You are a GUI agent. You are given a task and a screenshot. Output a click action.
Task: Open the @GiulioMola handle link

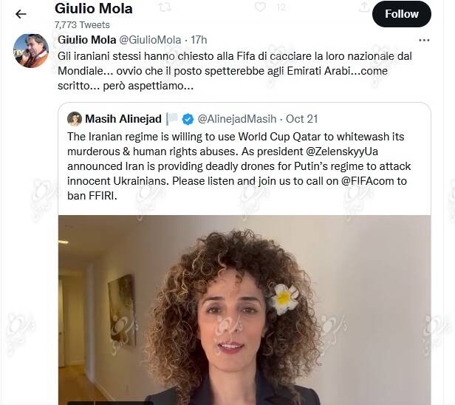pyautogui.click(x=151, y=40)
